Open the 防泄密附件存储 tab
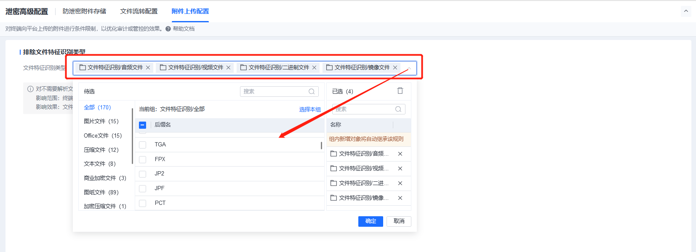 84,11
